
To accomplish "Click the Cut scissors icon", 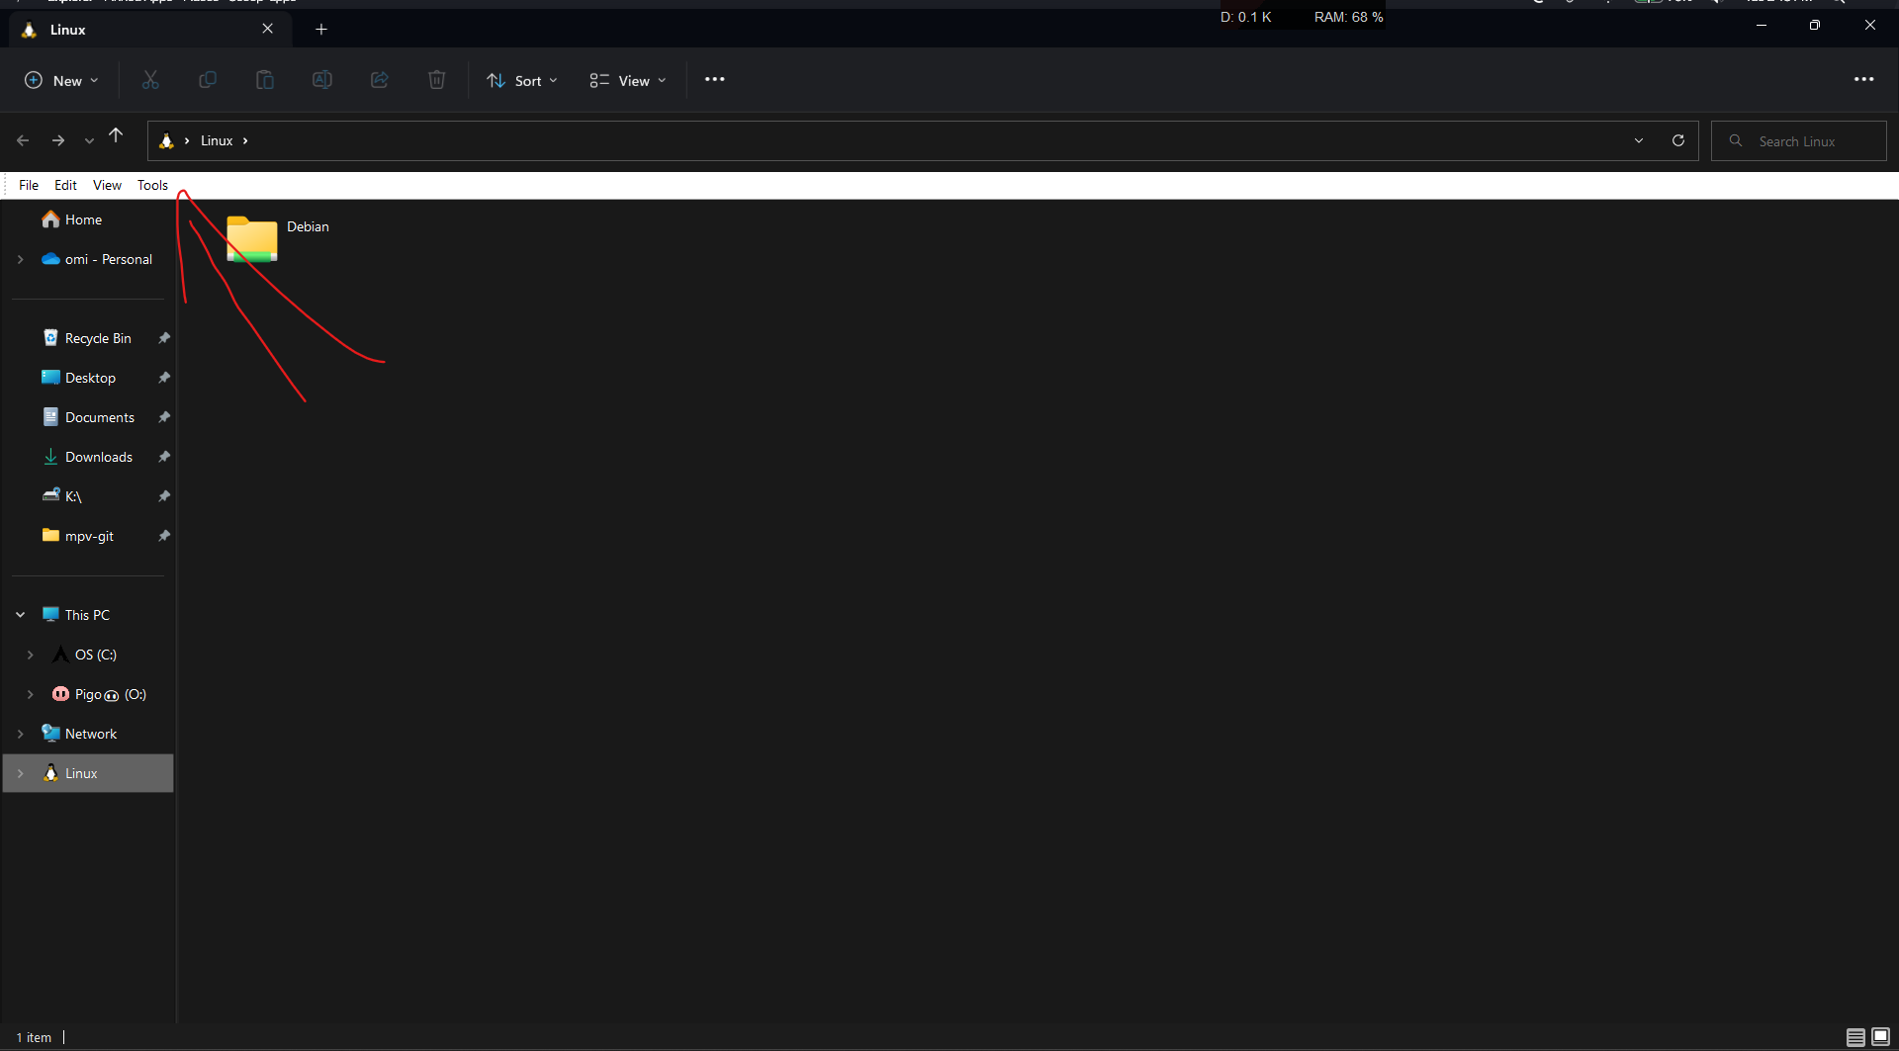I will tap(150, 80).
